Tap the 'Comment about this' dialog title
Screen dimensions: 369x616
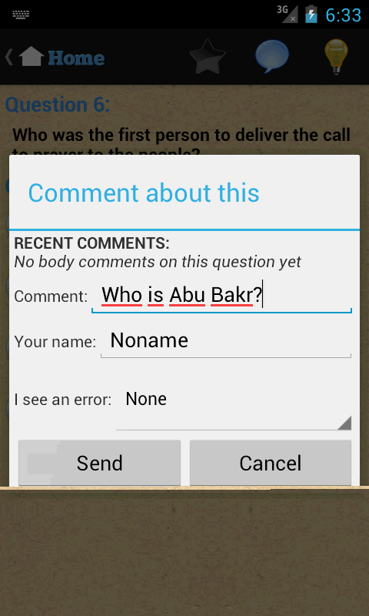144,193
